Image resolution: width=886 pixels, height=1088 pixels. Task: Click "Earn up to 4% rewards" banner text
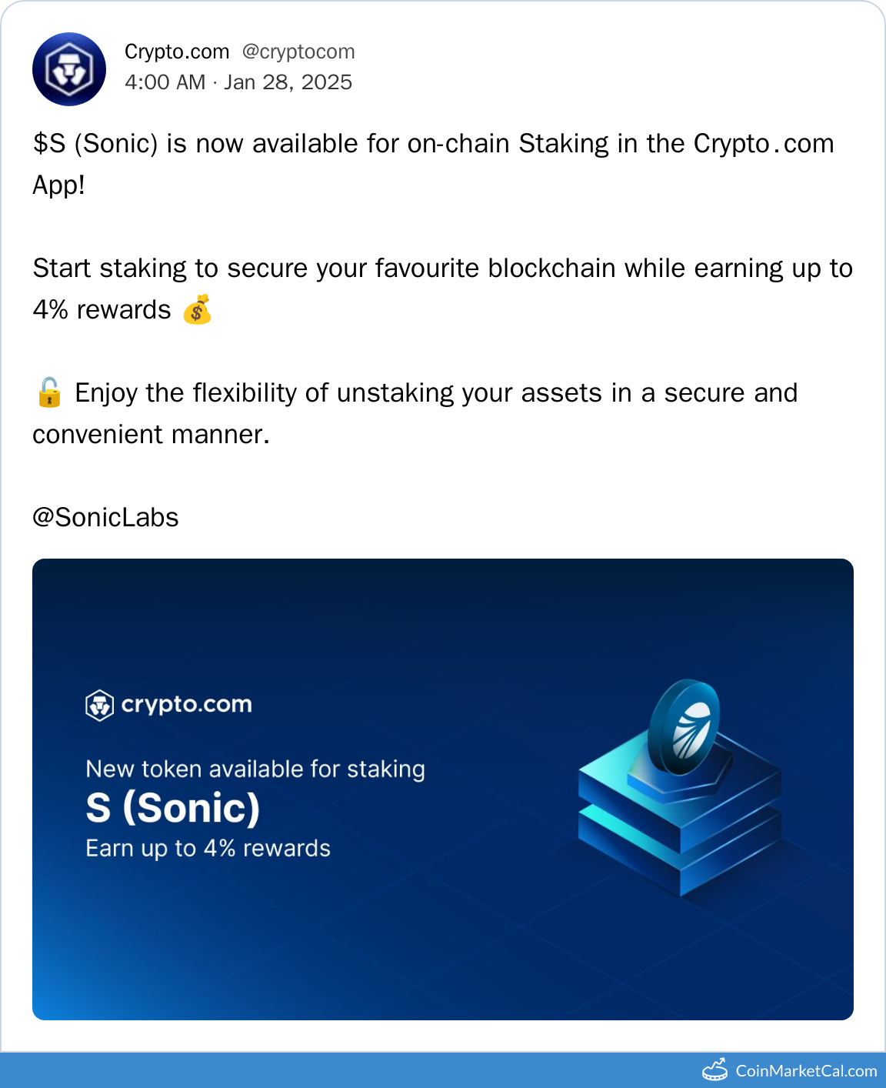(x=208, y=848)
